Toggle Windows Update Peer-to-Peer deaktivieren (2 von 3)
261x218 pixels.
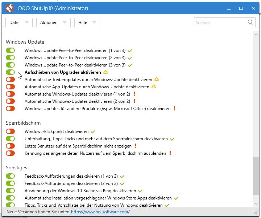10,58
